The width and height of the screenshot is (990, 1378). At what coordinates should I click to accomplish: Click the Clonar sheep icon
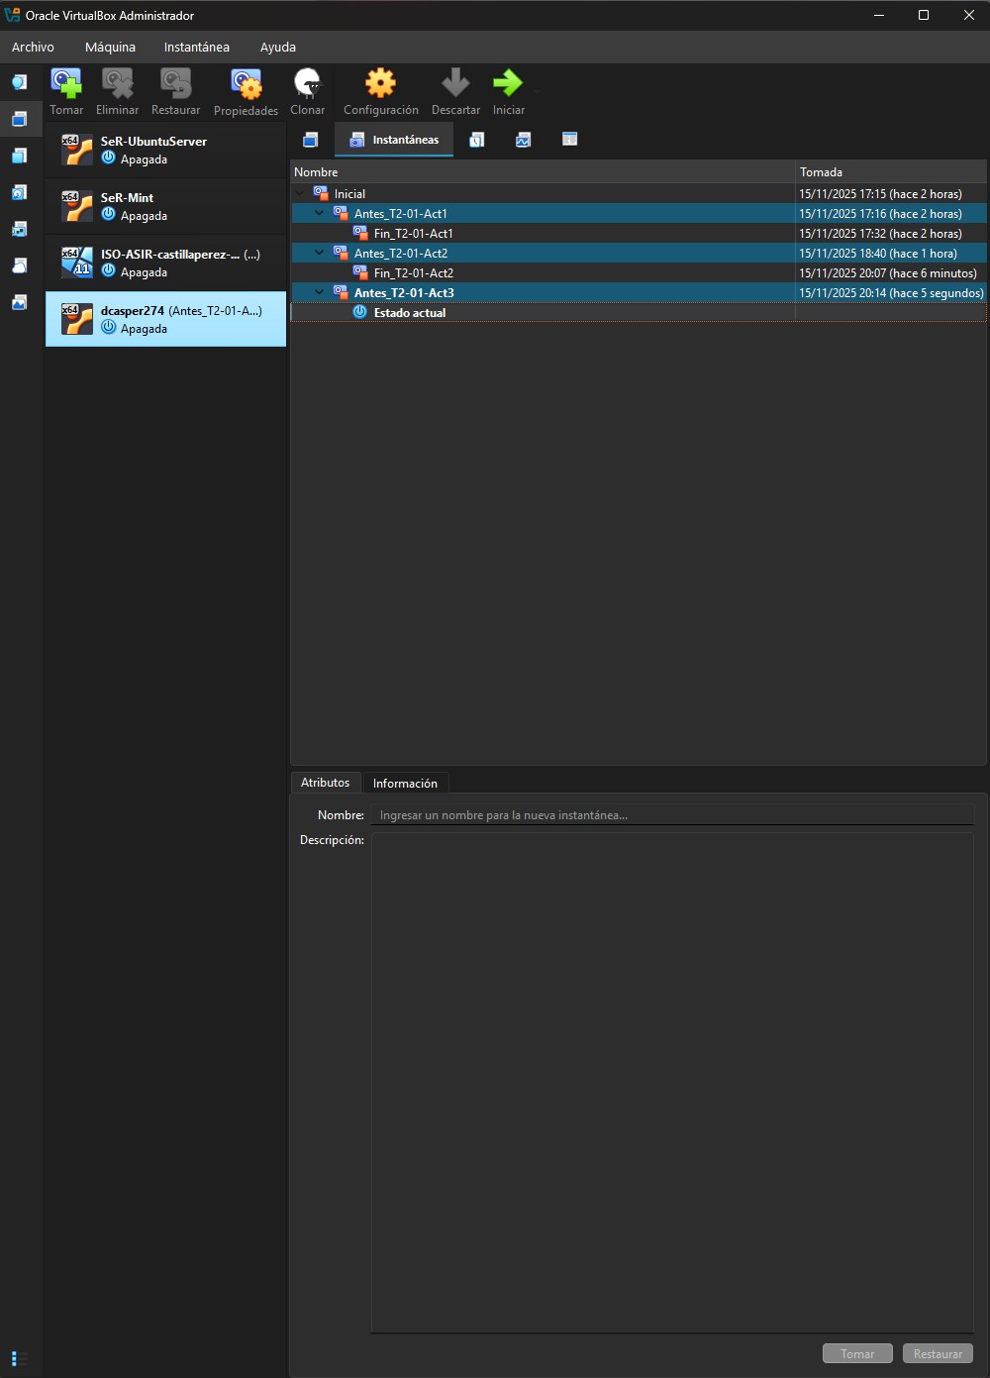(x=307, y=84)
